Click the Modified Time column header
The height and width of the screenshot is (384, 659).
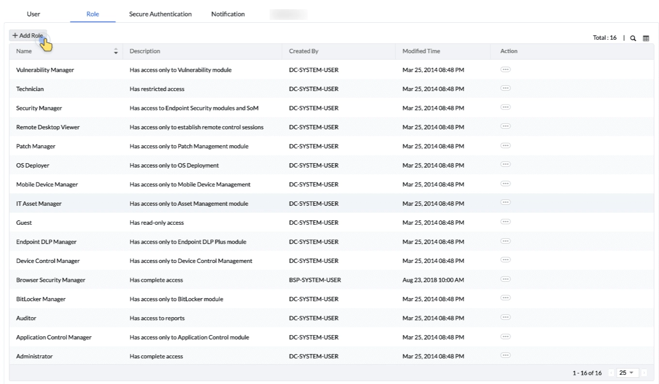[x=421, y=51]
